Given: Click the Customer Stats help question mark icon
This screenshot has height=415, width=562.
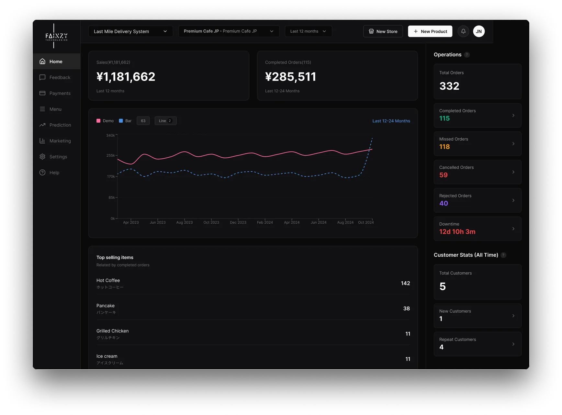Looking at the screenshot, I should 503,255.
